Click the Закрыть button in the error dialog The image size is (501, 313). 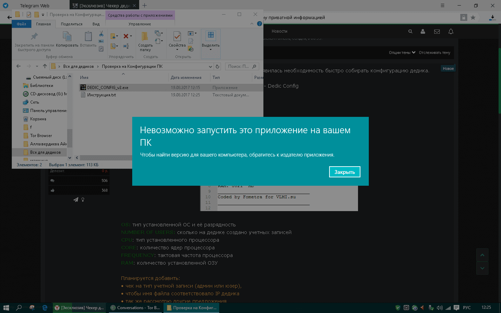point(344,172)
